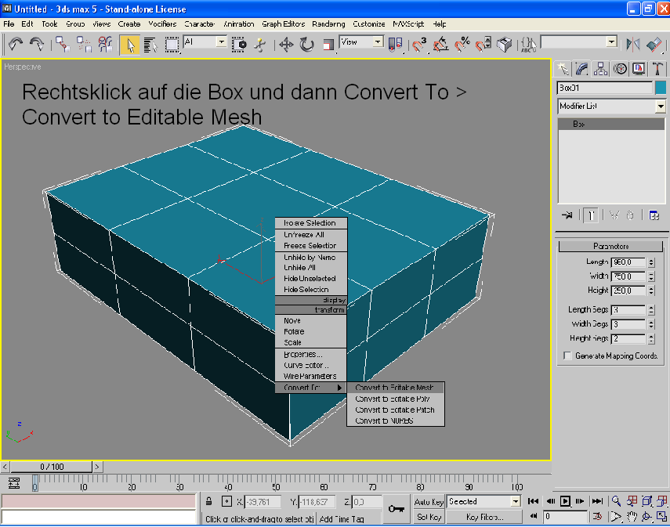Toggle Auto Key animation mode
Image resolution: width=670 pixels, height=527 pixels.
429,501
